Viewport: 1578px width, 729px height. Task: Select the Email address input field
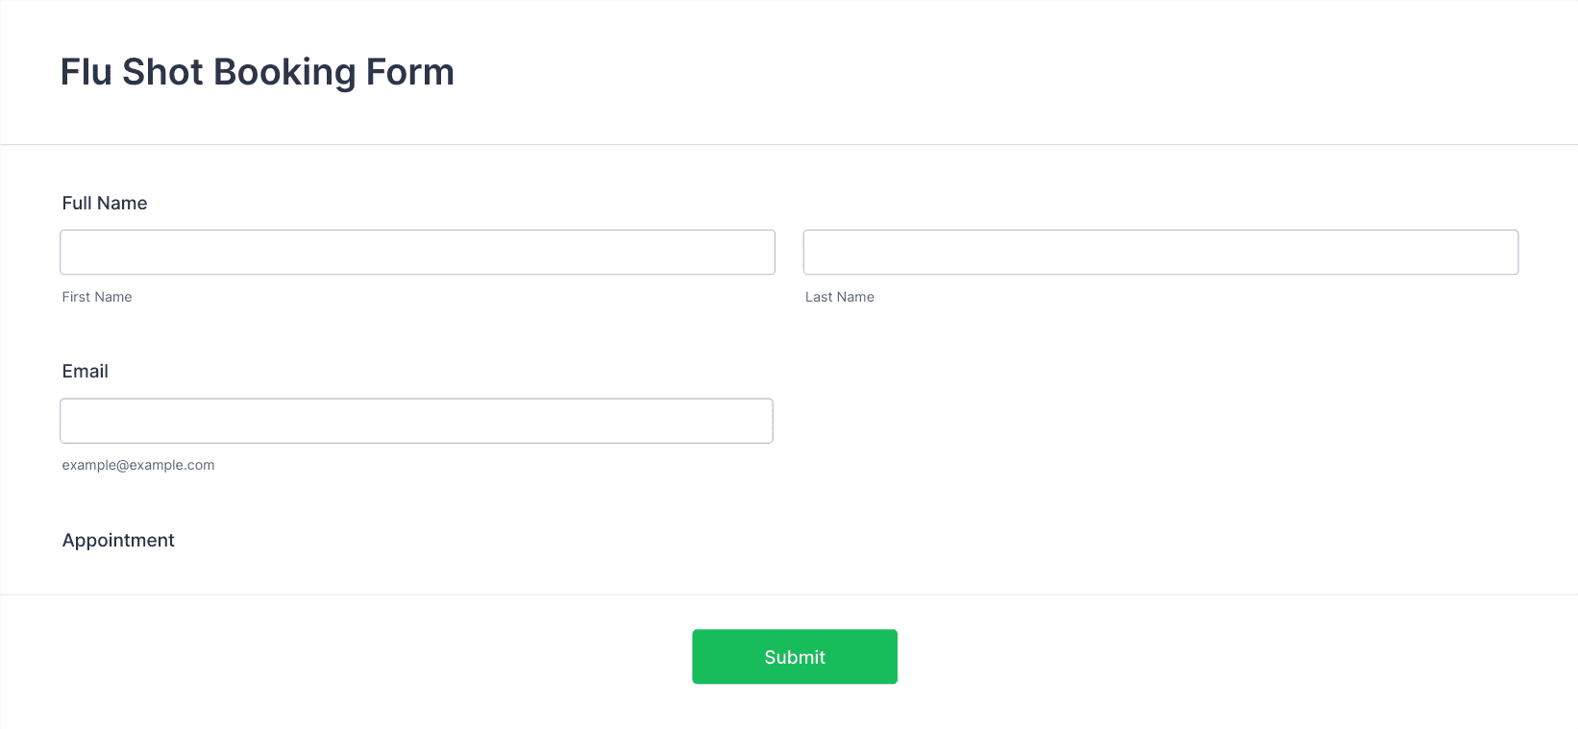pyautogui.click(x=416, y=421)
